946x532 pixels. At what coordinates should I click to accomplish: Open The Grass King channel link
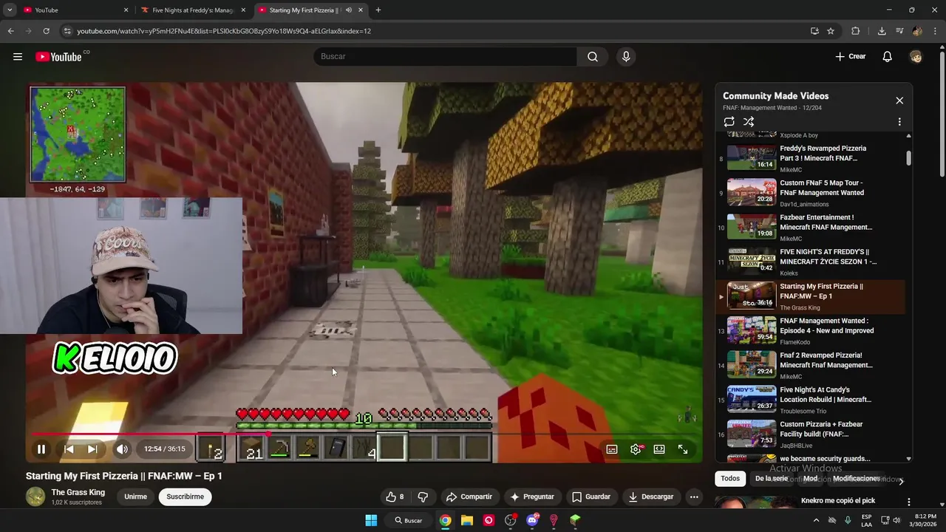click(x=78, y=492)
